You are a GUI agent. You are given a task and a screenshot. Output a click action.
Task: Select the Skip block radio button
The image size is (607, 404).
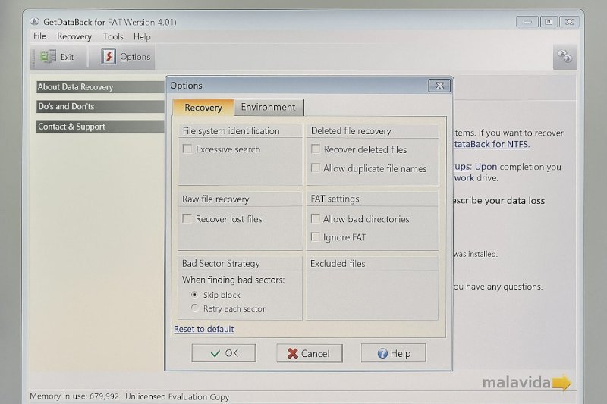[x=195, y=295]
